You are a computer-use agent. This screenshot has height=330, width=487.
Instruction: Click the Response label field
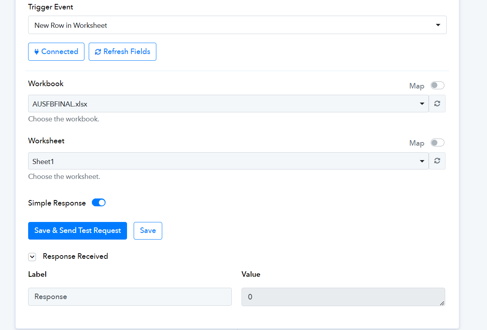click(x=130, y=297)
